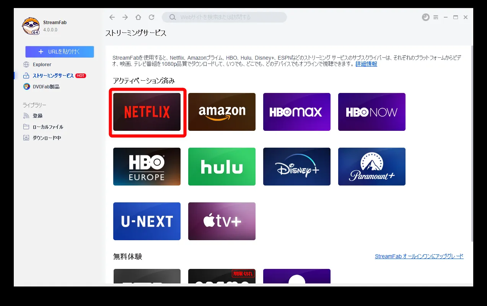This screenshot has width=487, height=306.
Task: Click the red HOT badge
Action: 81,76
